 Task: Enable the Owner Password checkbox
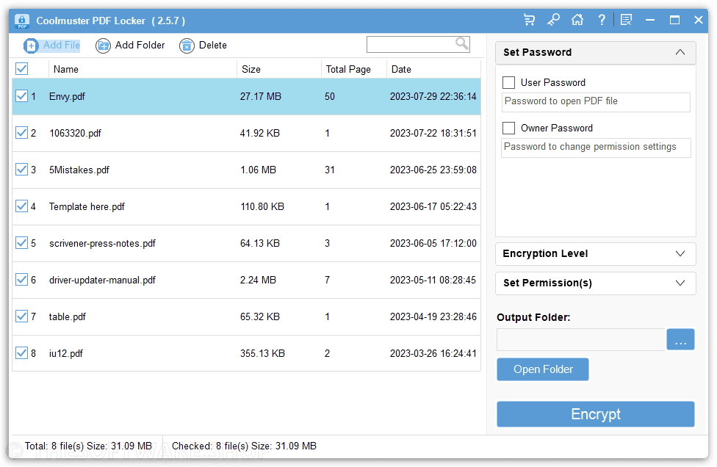pos(508,128)
